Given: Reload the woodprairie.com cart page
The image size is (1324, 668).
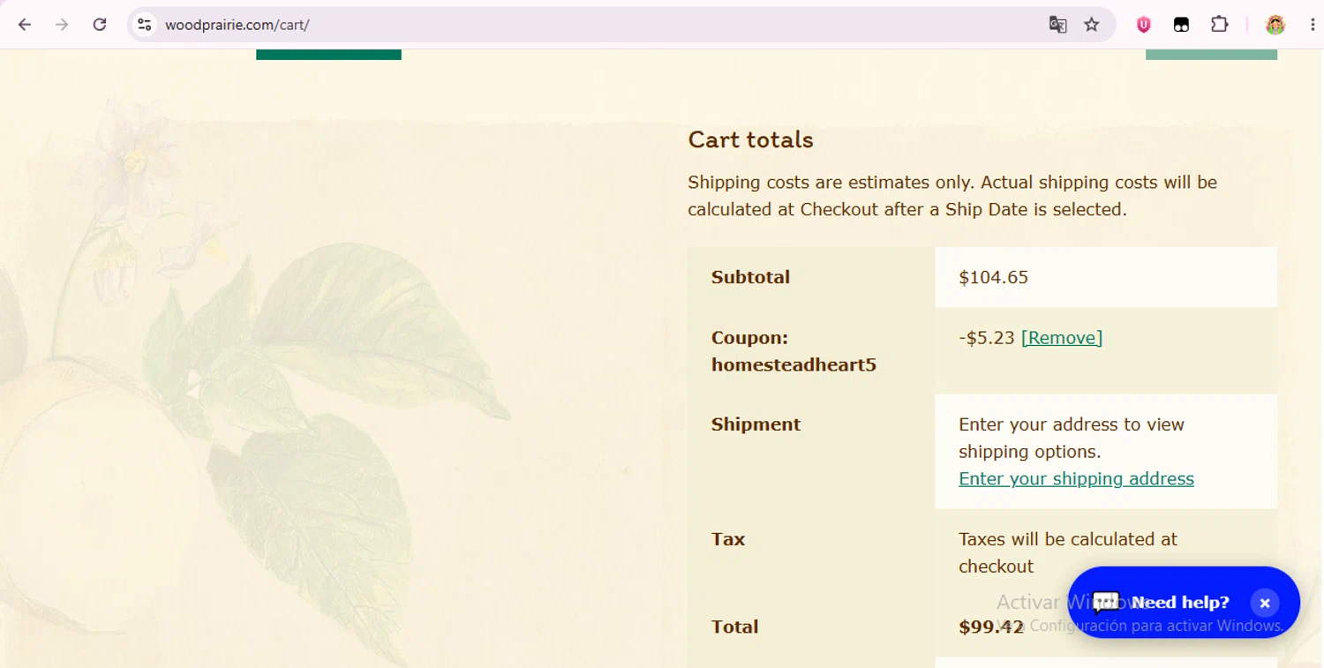Looking at the screenshot, I should coord(100,25).
